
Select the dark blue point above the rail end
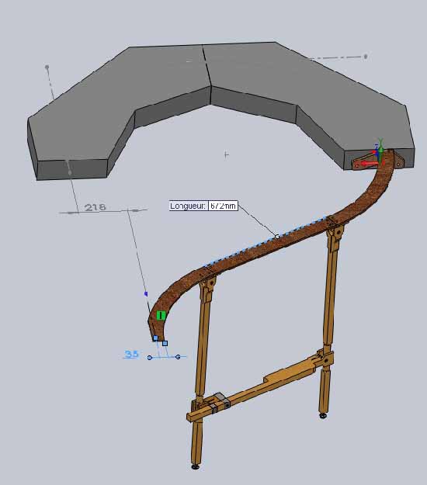point(146,294)
